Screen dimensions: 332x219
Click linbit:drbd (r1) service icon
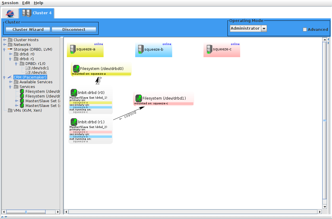point(74,122)
